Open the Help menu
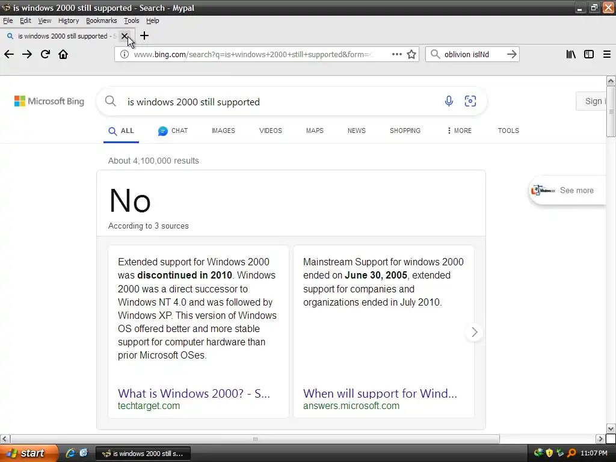 pos(152,20)
